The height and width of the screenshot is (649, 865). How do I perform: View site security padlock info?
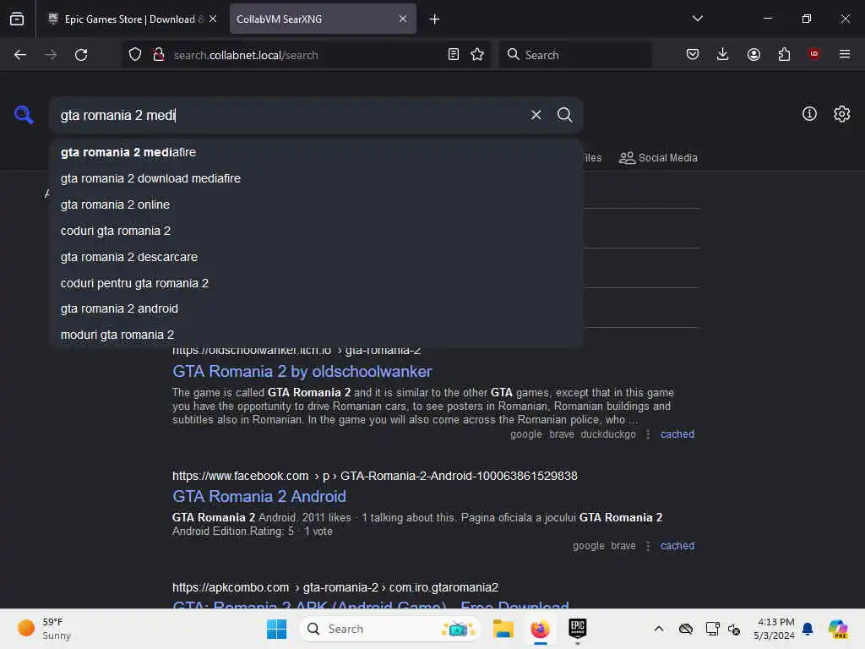click(x=159, y=55)
